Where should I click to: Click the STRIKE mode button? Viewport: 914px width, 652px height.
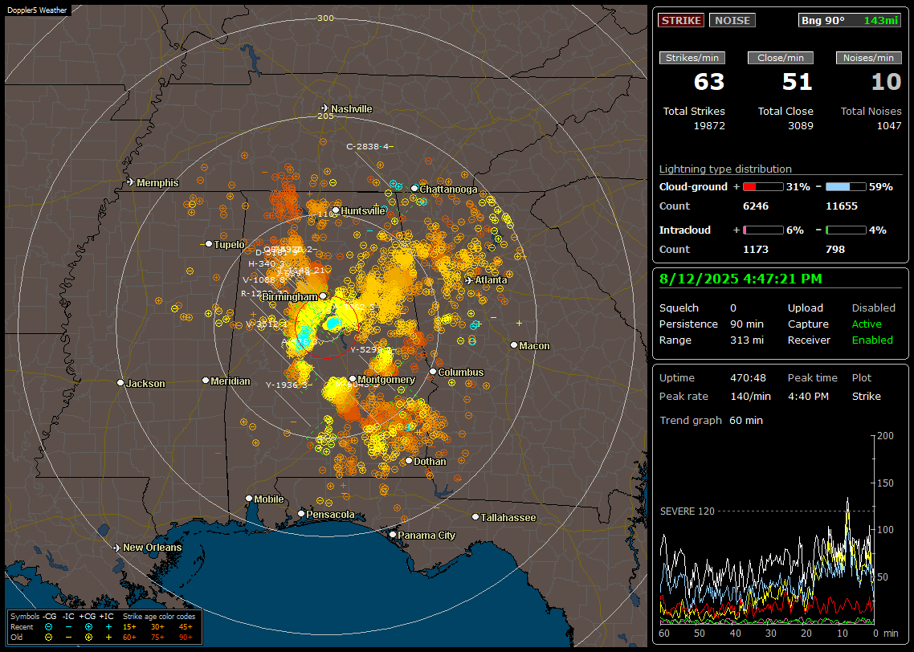[x=681, y=20]
